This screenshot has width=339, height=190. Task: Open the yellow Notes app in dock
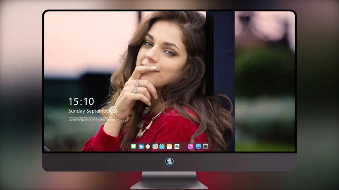[x=169, y=146]
